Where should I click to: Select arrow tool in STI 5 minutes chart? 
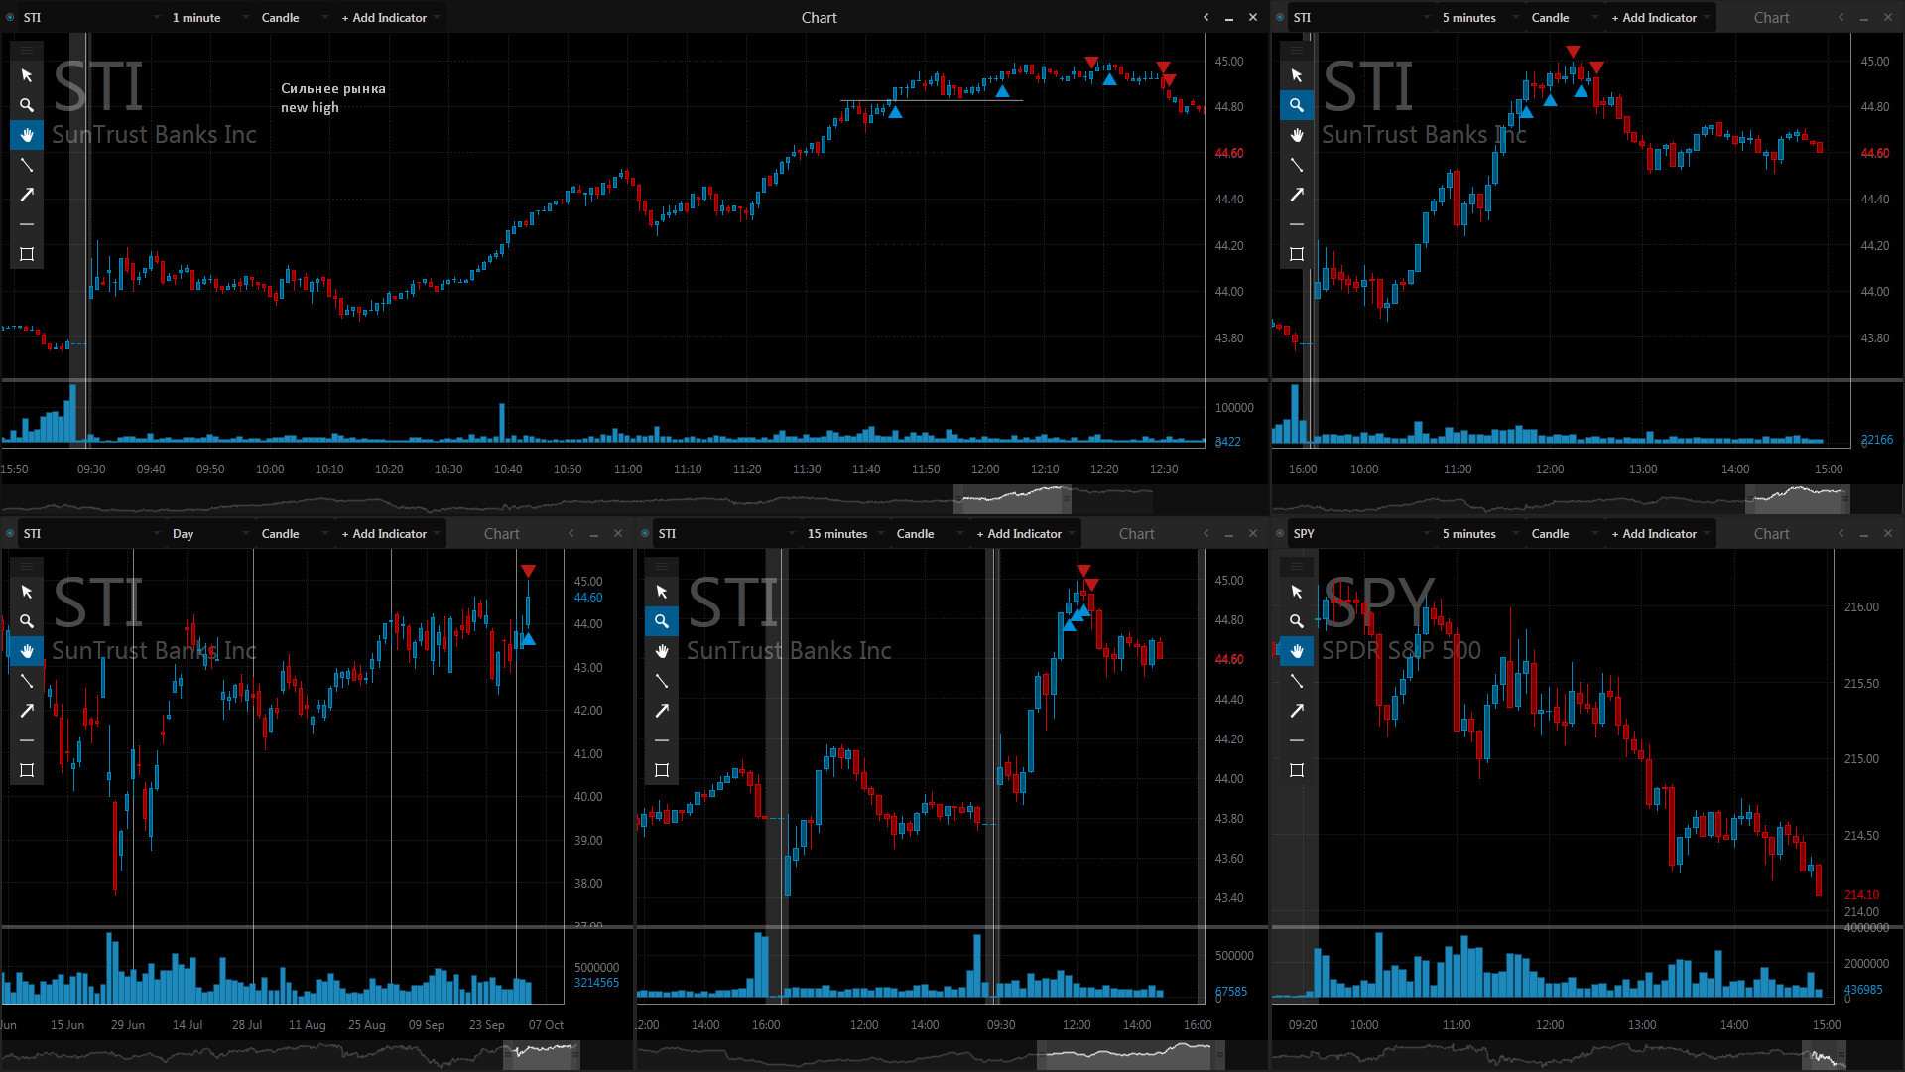pos(1297,195)
